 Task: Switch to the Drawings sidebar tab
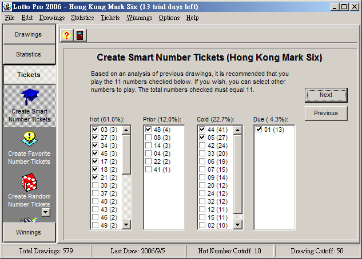point(29,34)
